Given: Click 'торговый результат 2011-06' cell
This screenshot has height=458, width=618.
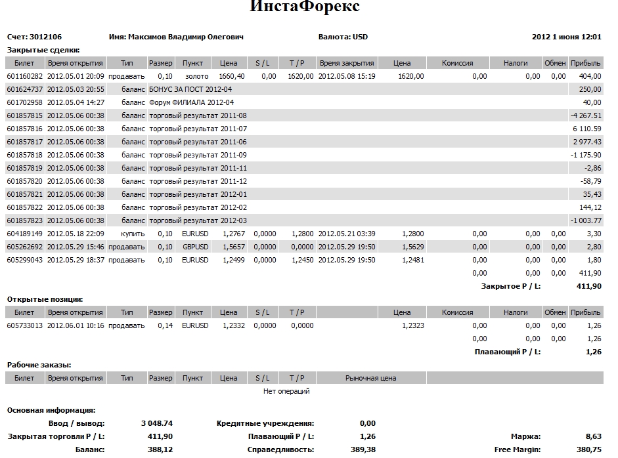Looking at the screenshot, I should tap(198, 142).
